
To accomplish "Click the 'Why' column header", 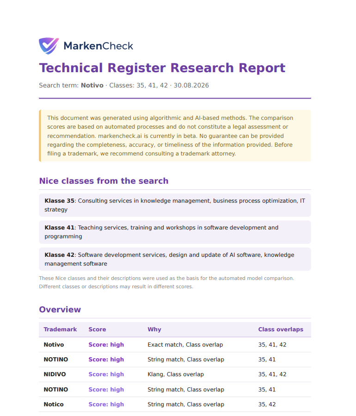I will coord(154,329).
